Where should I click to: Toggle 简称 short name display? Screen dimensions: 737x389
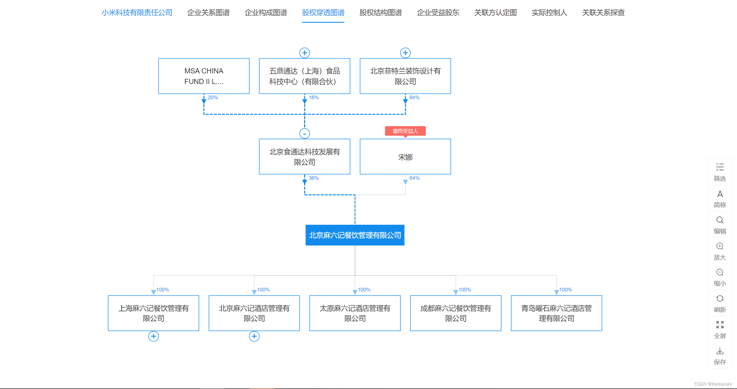[720, 199]
